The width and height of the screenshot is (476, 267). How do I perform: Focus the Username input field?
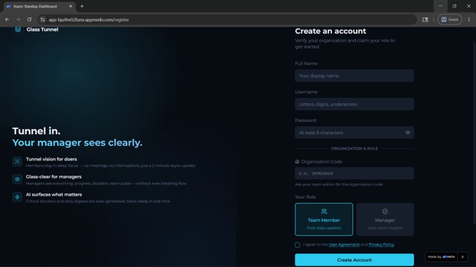(354, 104)
